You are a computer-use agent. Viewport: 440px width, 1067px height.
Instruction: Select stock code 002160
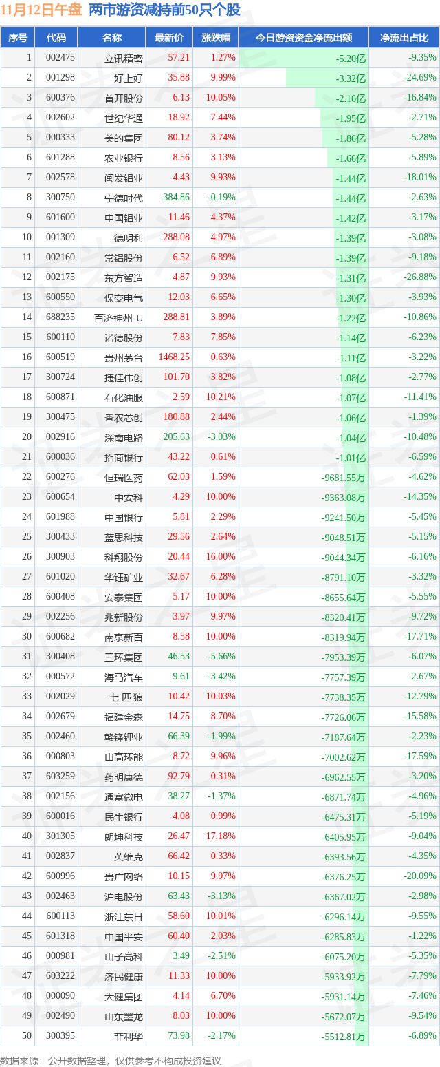[x=60, y=257]
